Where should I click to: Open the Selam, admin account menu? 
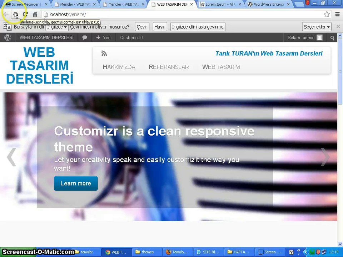tap(305, 37)
